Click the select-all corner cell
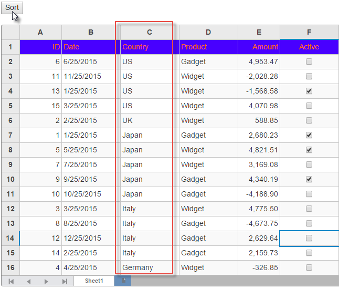Viewport: 339px width, 289px height. [x=10, y=32]
